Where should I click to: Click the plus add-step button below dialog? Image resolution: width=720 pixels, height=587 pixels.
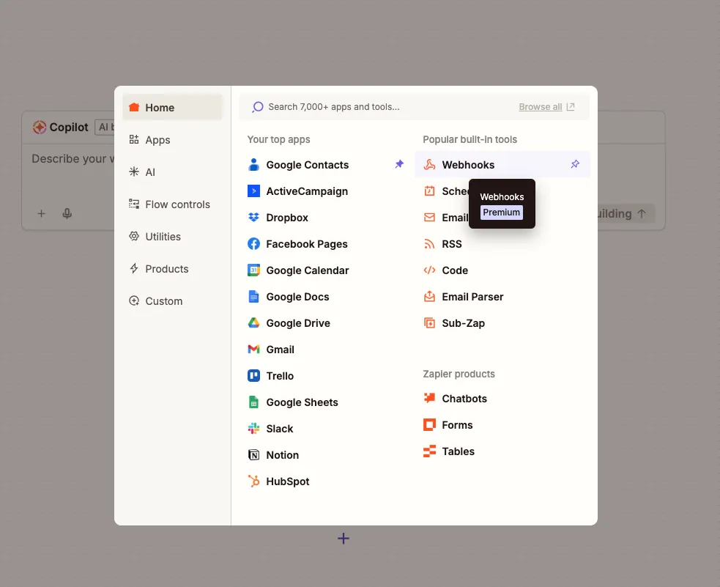[x=344, y=539]
